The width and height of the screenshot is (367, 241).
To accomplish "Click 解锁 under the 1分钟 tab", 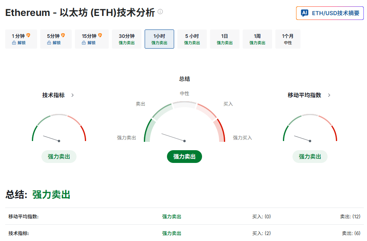I will tap(22, 43).
